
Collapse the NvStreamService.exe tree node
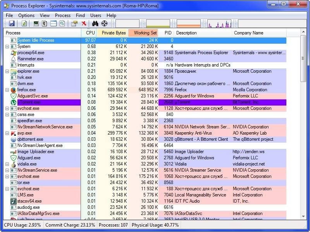7,170
